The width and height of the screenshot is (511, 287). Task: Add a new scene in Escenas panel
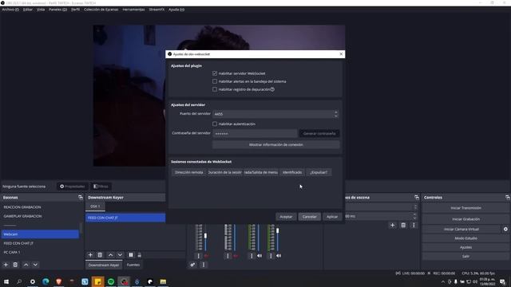[6, 265]
